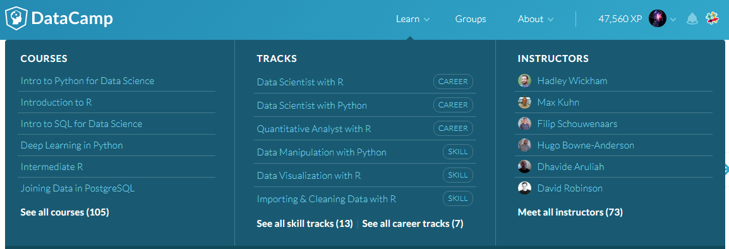Click the DataCamp shield logo icon
Screen dimensions: 729x249
16,18
